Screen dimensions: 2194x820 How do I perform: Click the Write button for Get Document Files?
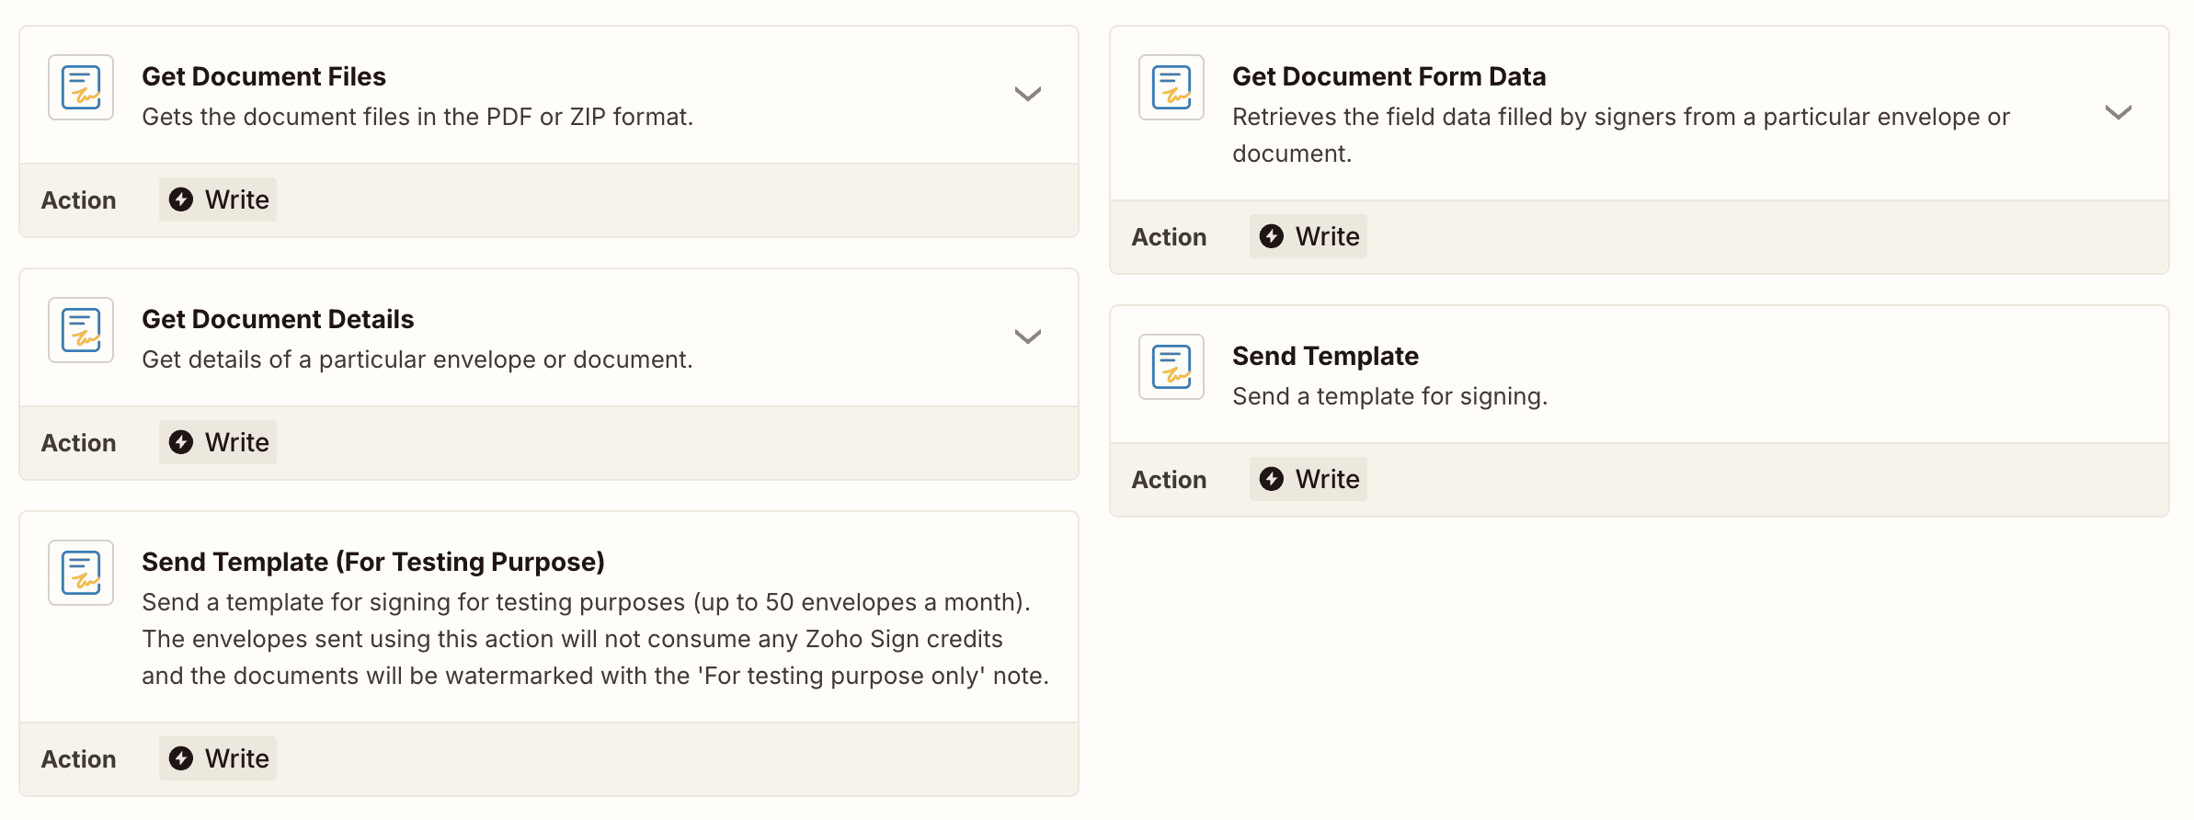coord(218,199)
